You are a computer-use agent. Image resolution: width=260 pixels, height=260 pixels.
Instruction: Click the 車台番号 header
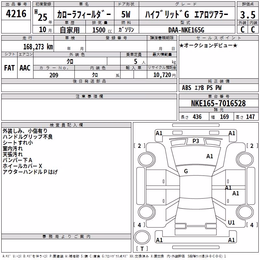(218, 96)
